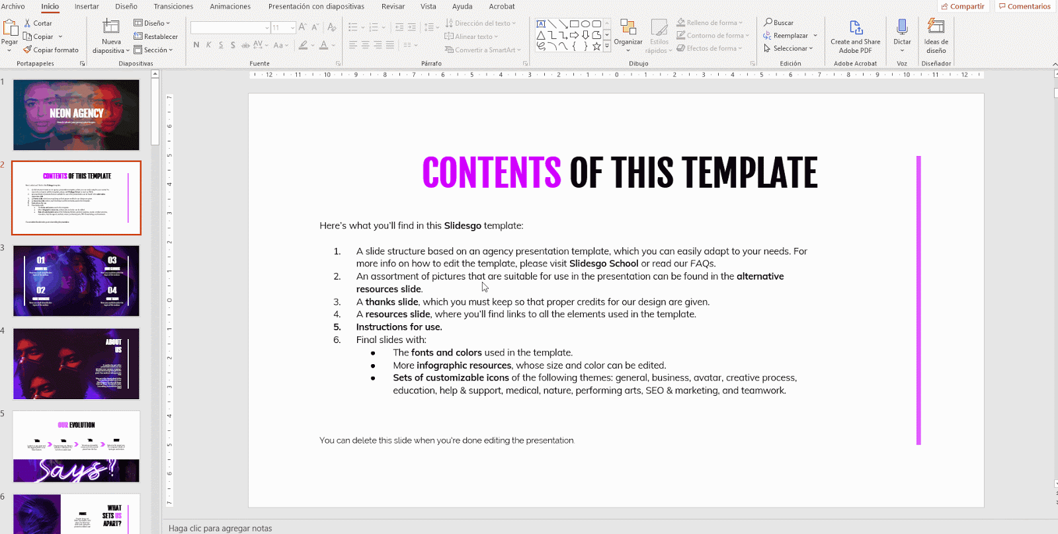
Task: Select the Copiar formato paintbrush
Action: coord(27,50)
